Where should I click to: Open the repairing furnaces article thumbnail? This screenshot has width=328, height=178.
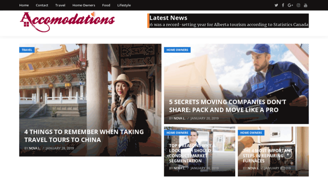[x=273, y=151]
